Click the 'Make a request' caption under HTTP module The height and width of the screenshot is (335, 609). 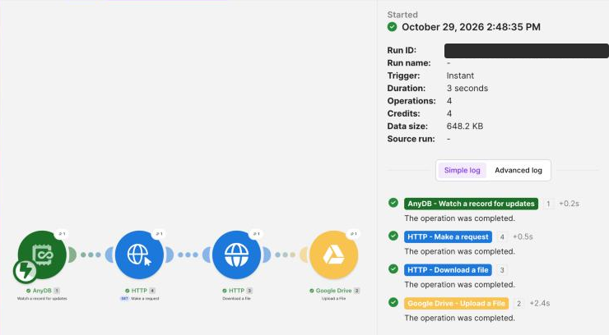[145, 299]
